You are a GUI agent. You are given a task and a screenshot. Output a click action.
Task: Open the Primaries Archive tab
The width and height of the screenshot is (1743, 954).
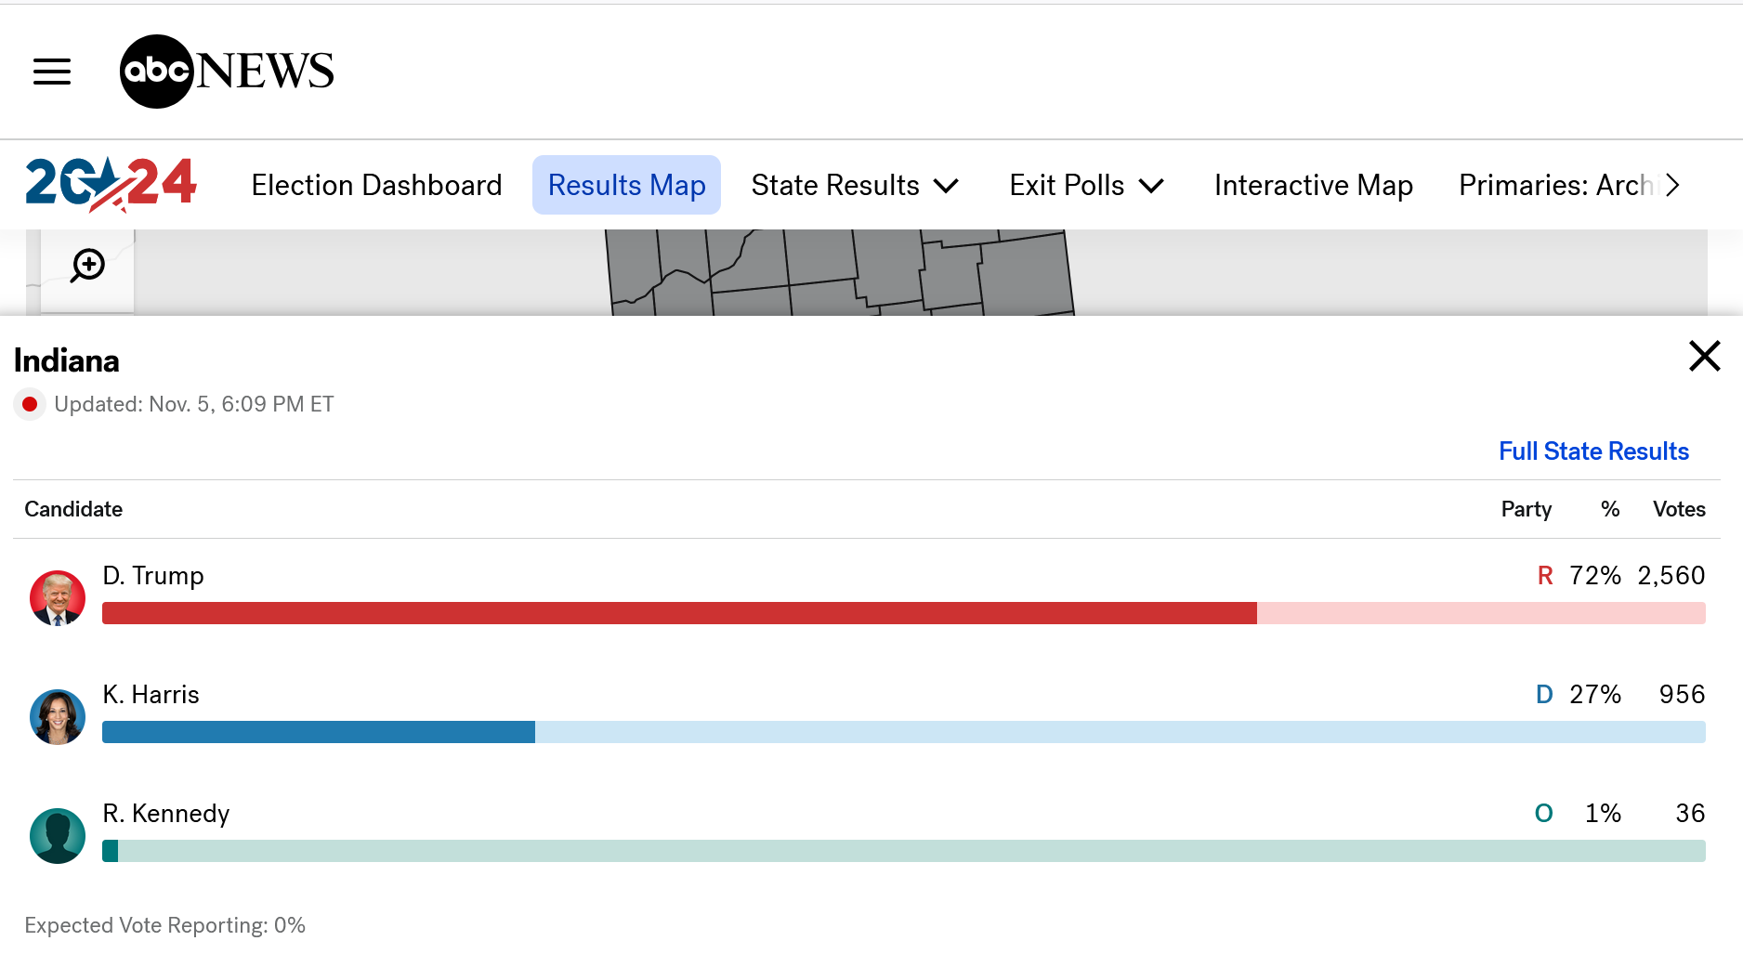(x=1556, y=186)
